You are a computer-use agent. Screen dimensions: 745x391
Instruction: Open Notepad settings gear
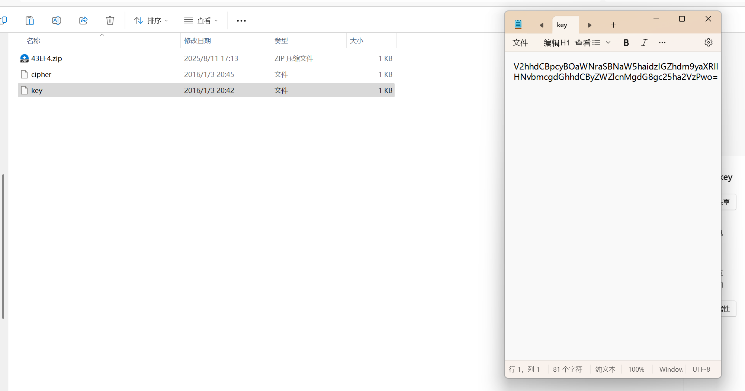coord(708,42)
